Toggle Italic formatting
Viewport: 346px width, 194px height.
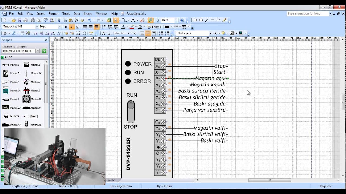click(x=72, y=27)
